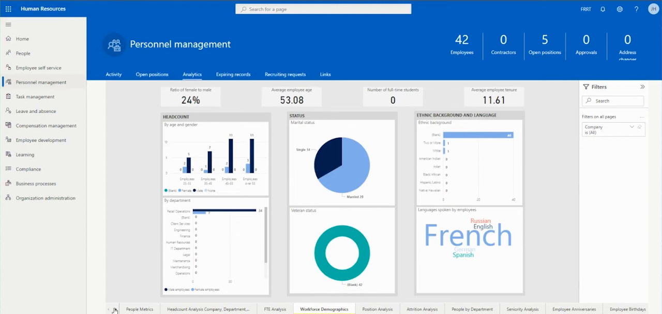Click the 42 Employees tile
662x314 pixels.
pyautogui.click(x=462, y=45)
